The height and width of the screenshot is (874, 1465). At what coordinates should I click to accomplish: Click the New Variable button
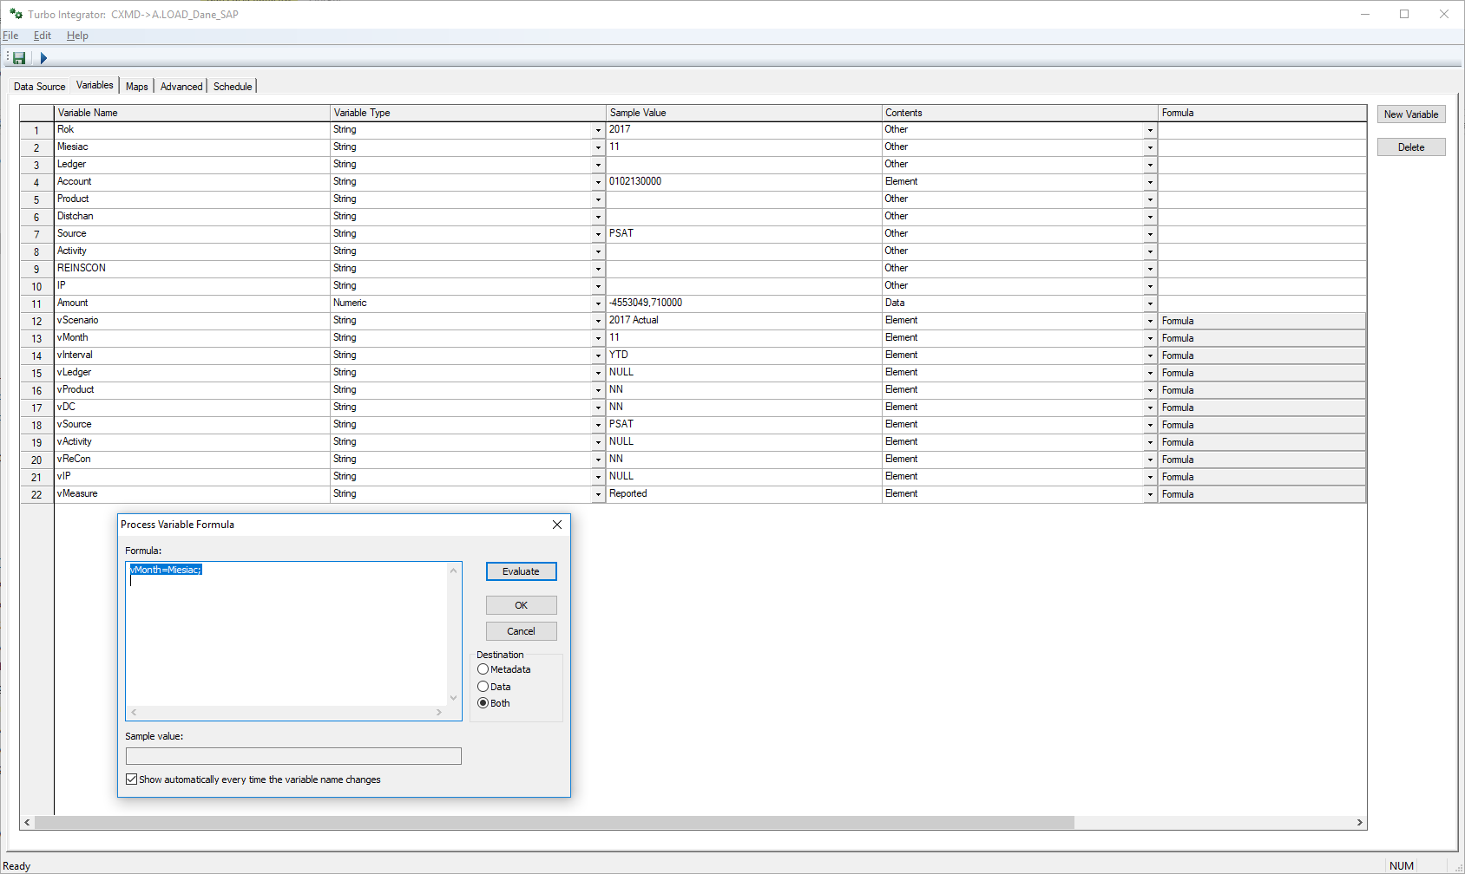click(1411, 114)
